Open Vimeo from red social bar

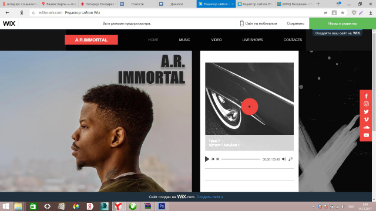click(x=366, y=120)
